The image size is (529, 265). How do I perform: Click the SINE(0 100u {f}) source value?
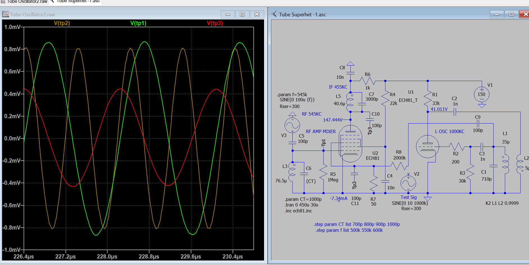(x=297, y=100)
